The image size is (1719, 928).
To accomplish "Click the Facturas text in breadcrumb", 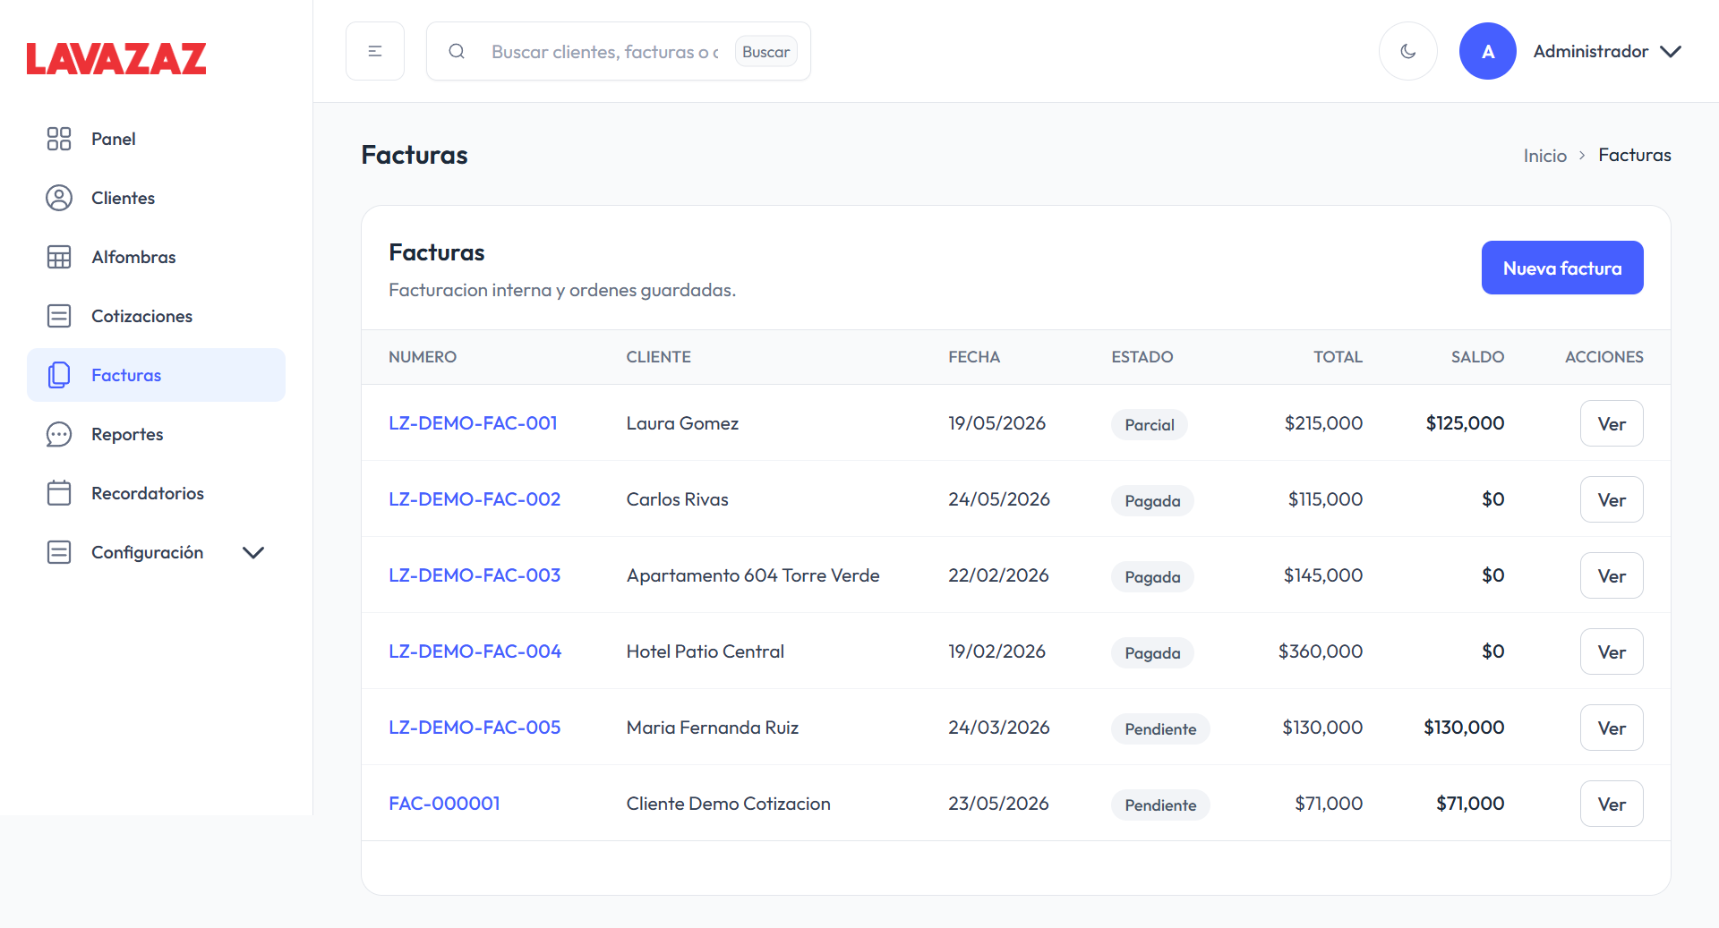I will click(1635, 155).
